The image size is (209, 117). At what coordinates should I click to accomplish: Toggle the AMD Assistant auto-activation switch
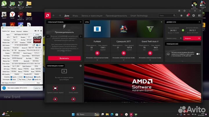198,54
